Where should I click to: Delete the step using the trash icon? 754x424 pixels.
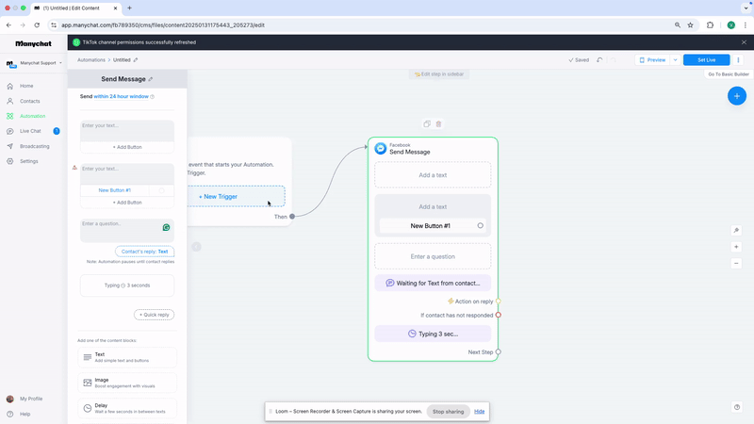438,124
